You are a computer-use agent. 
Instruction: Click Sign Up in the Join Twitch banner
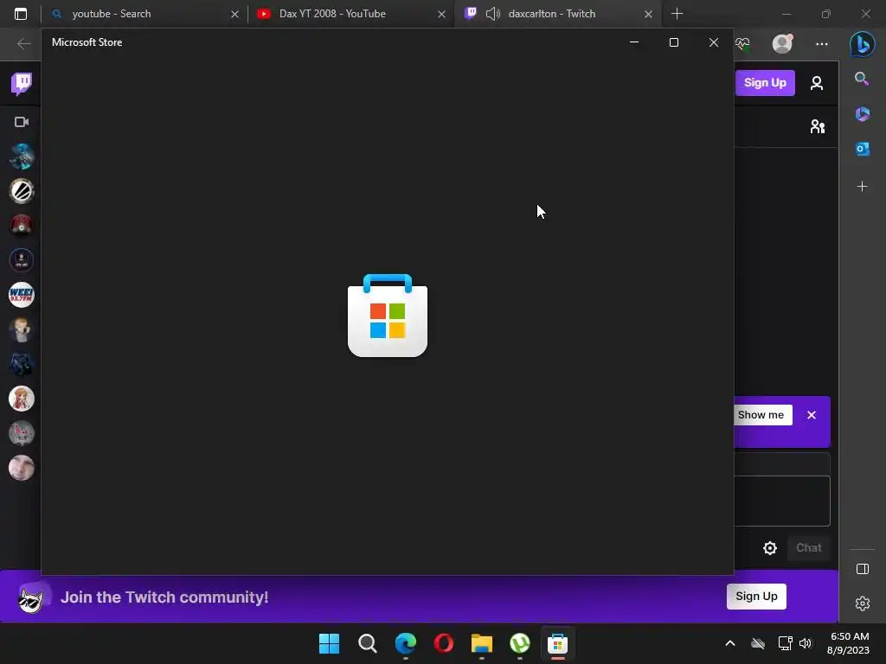coord(756,597)
